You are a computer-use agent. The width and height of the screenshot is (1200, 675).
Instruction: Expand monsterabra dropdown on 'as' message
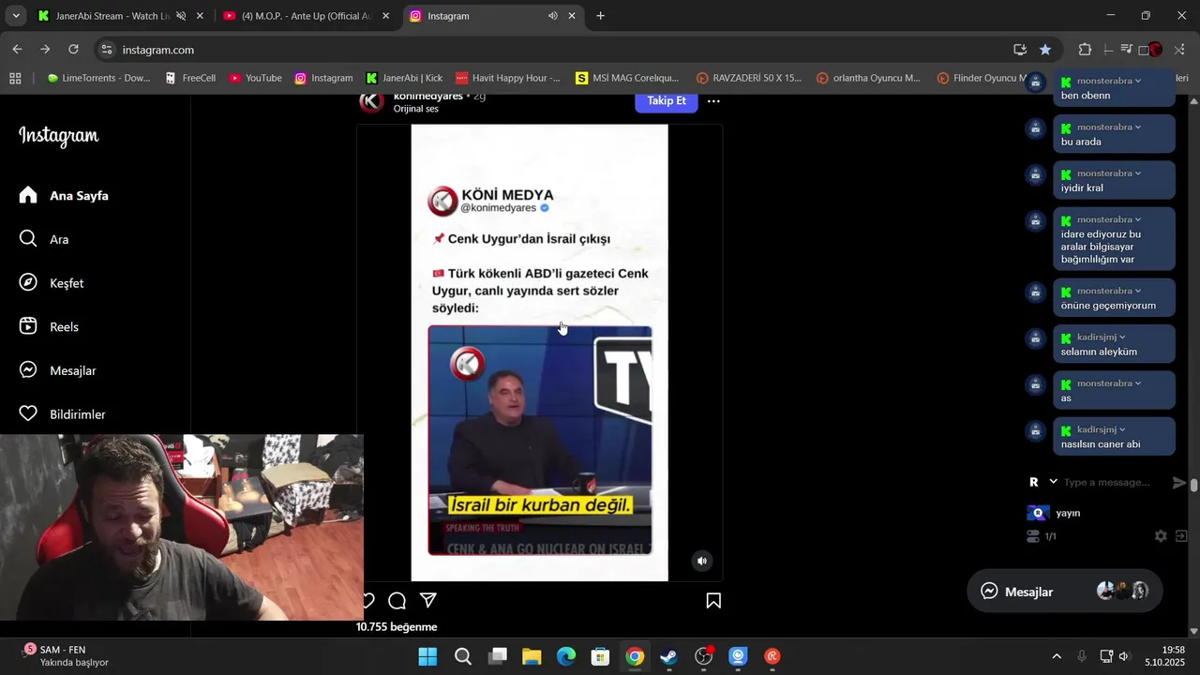click(1138, 383)
